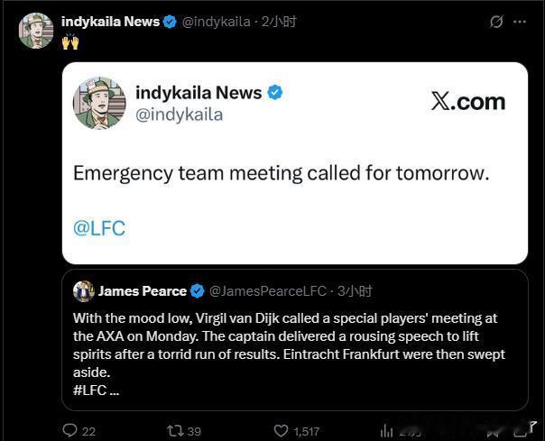Open the #LFC hashtag link
This screenshot has height=441, width=545.
pyautogui.click(x=90, y=390)
